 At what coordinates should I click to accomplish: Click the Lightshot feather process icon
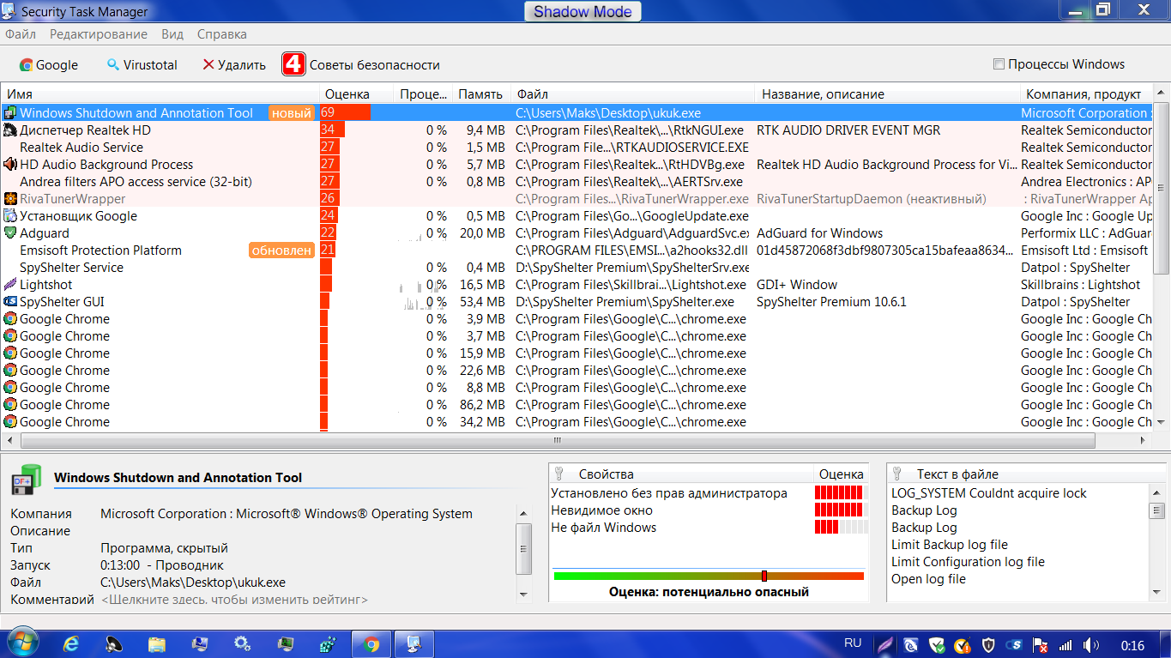(10, 285)
